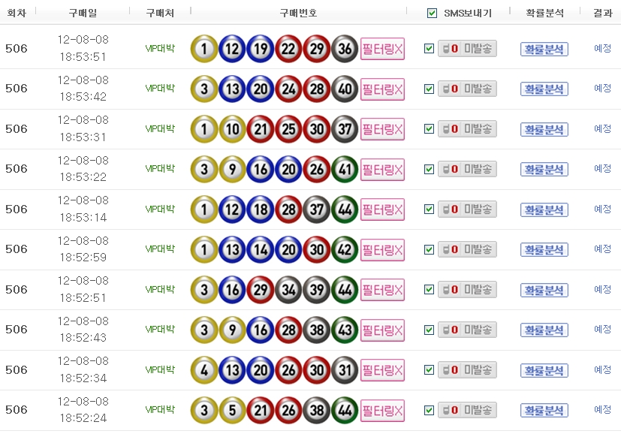Screen dimensions: 621x434
Task: Select the yellow ball numbered 10
Action: pos(233,129)
